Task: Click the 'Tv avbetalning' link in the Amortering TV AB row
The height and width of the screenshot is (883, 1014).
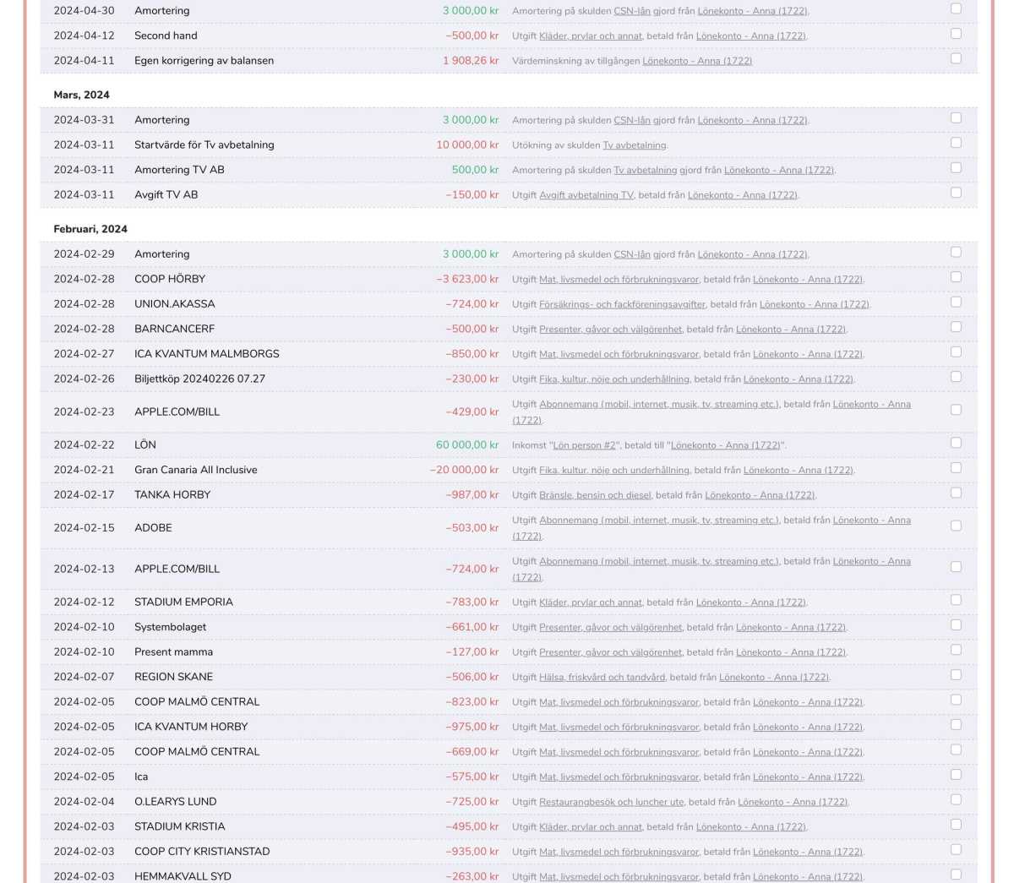Action: (x=645, y=170)
